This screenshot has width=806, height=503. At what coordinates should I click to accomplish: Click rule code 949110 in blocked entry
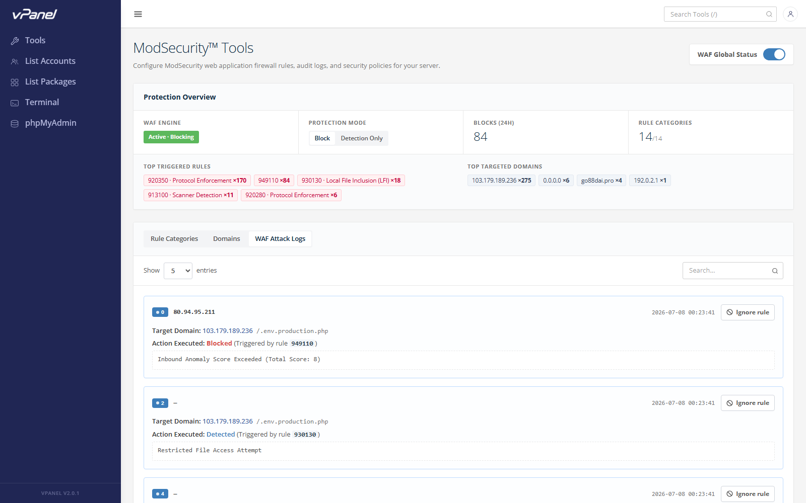click(302, 344)
